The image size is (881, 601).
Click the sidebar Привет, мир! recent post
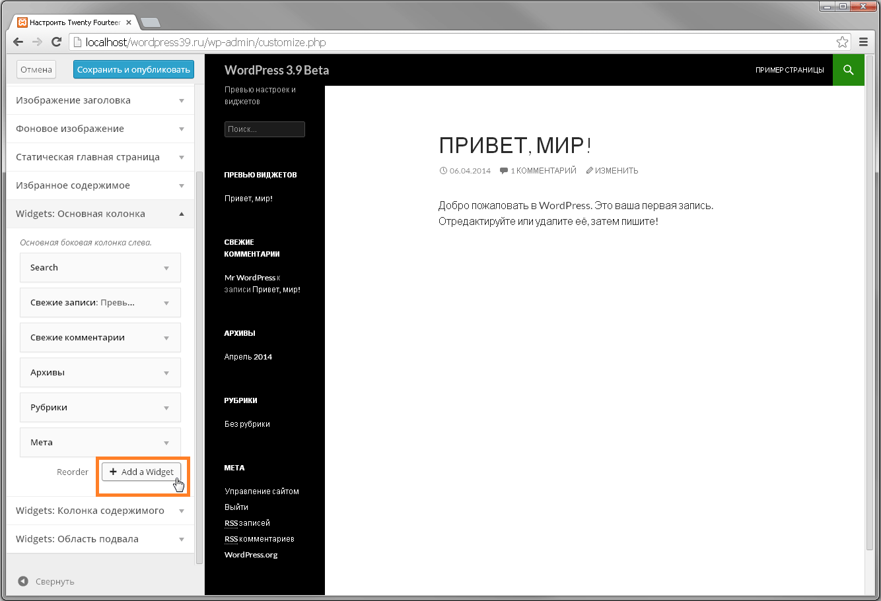click(x=248, y=199)
